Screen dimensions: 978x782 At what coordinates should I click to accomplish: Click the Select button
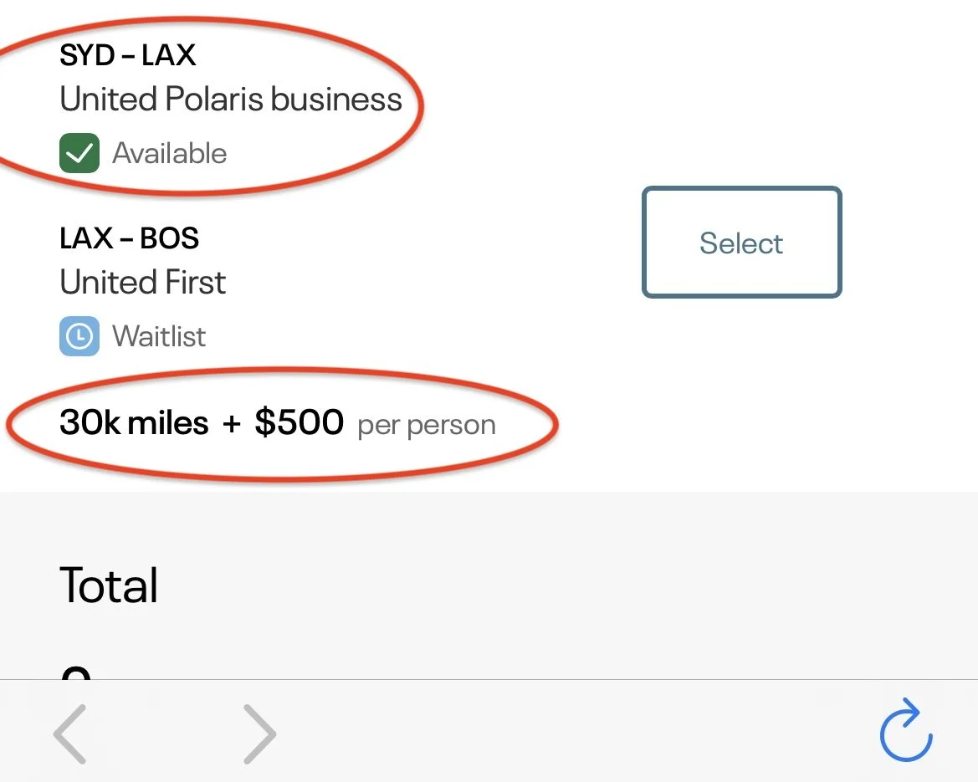(x=741, y=243)
